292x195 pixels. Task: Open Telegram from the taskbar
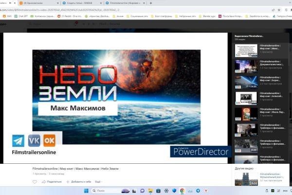pos(198,191)
